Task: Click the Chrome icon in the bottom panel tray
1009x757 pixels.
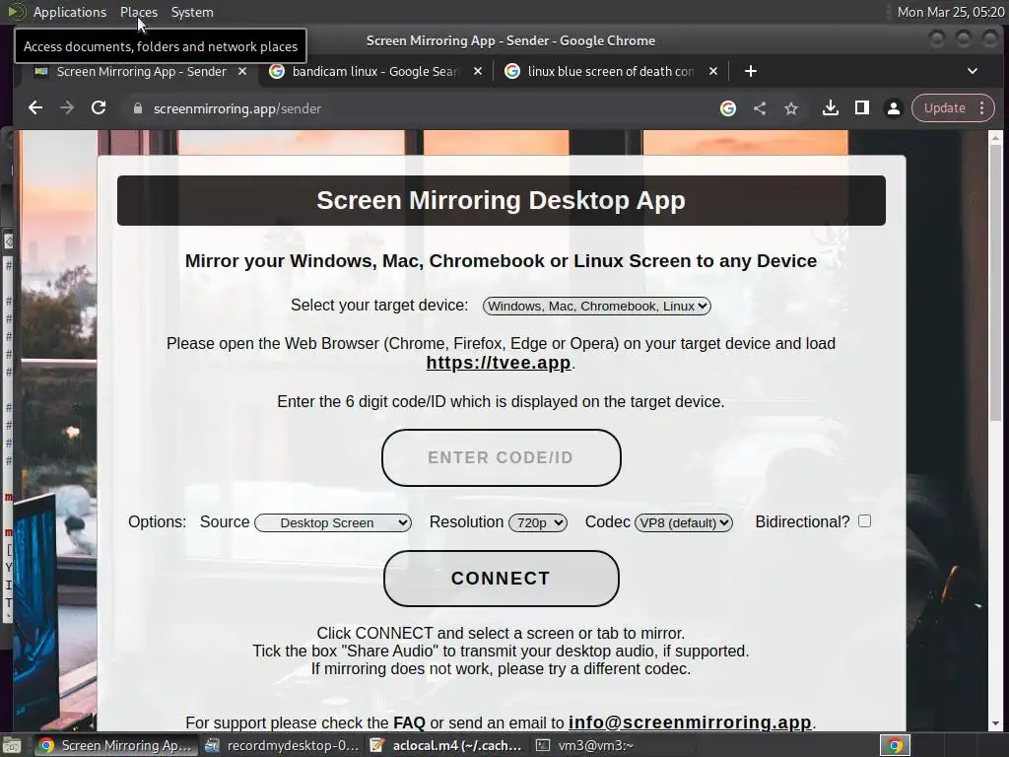Action: pyautogui.click(x=895, y=745)
